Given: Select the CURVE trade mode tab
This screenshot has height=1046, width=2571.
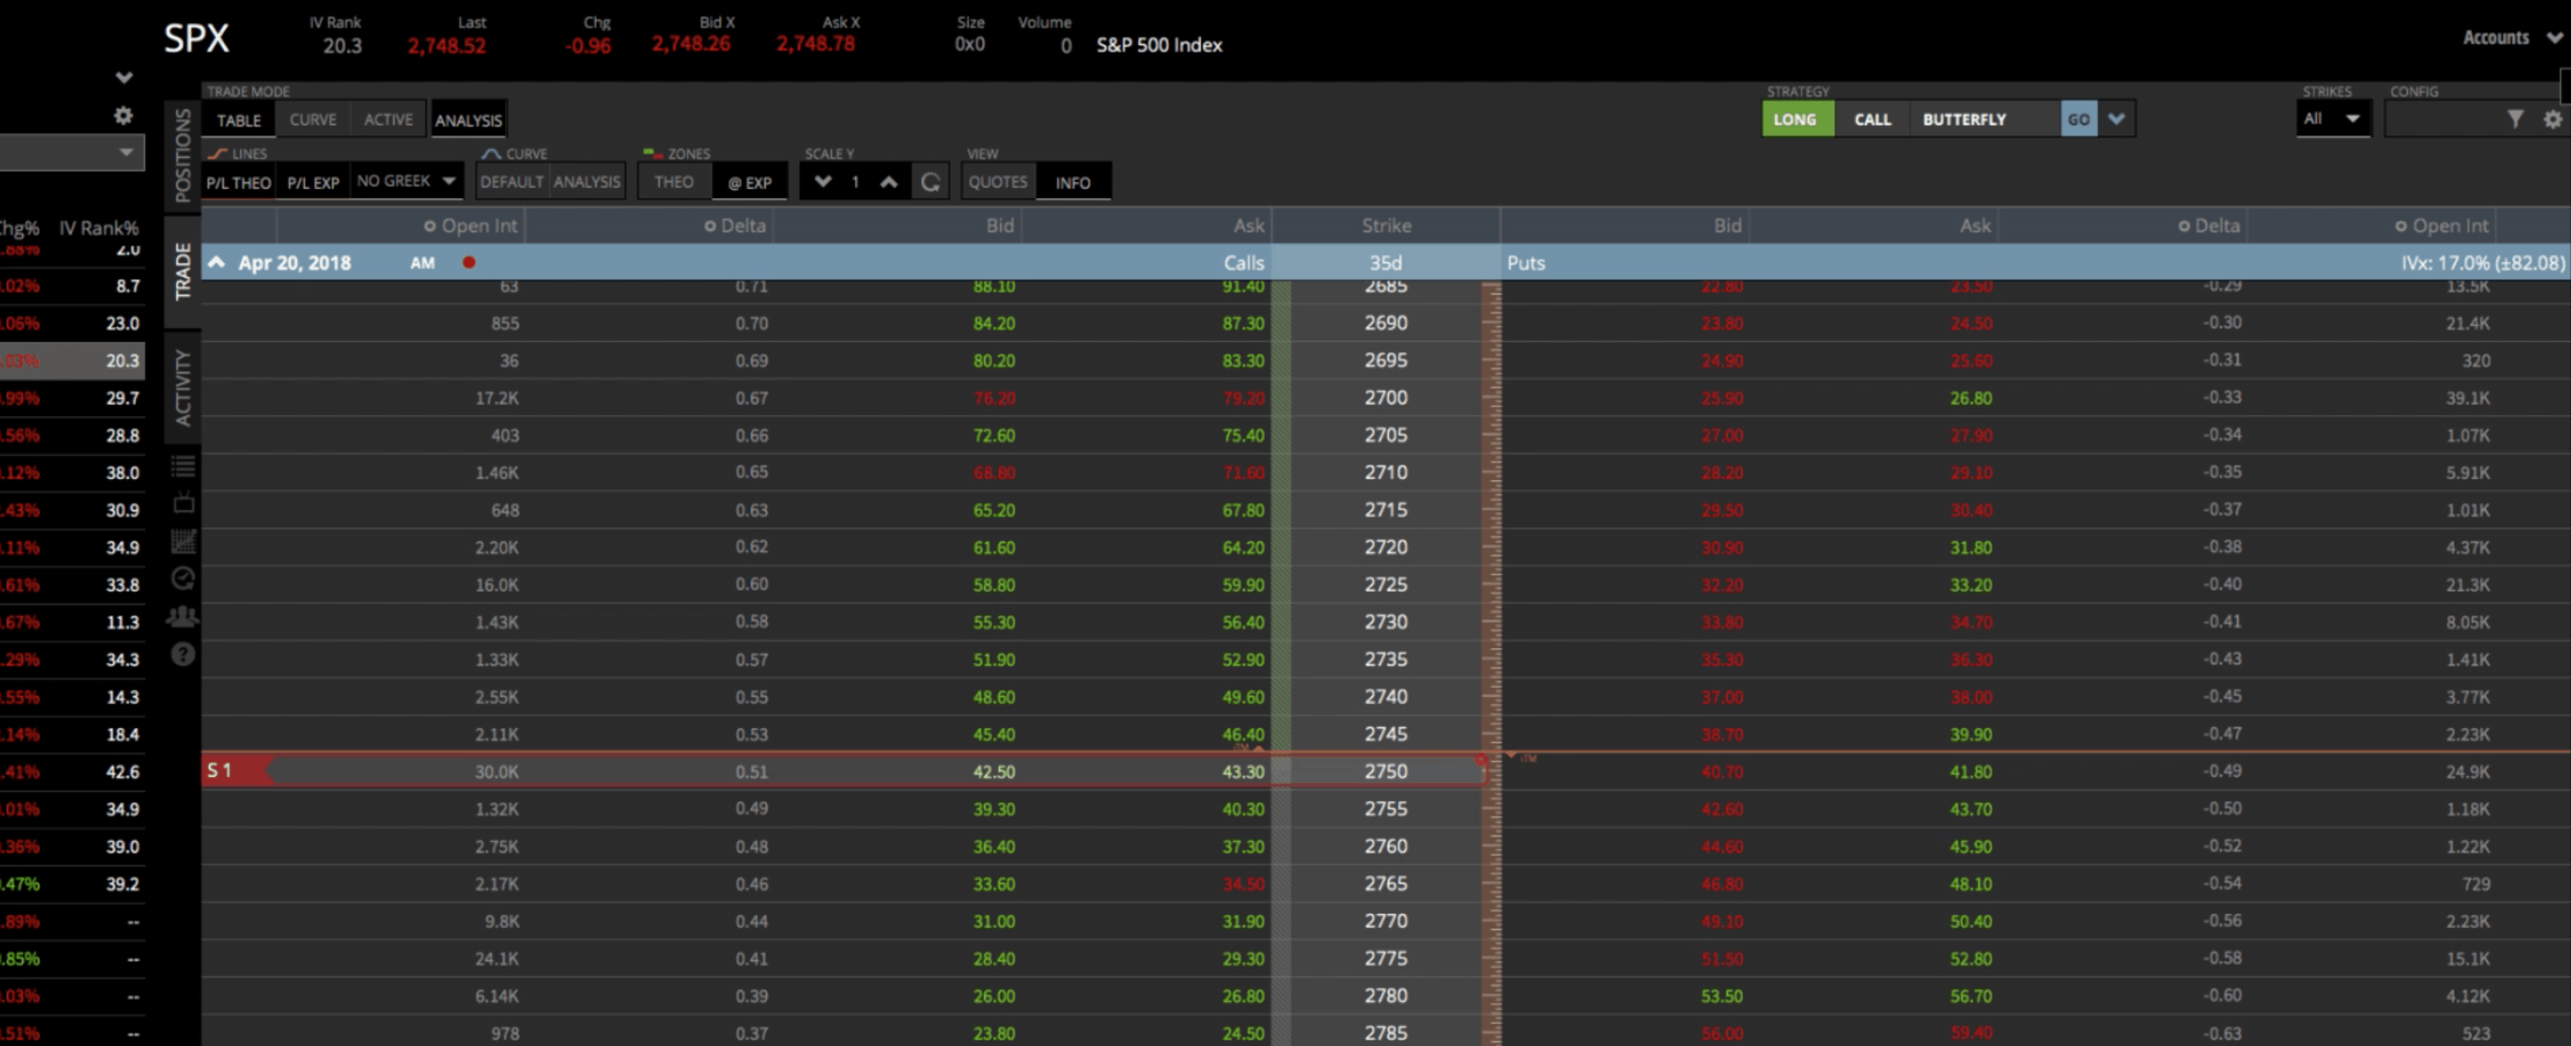Looking at the screenshot, I should [314, 119].
